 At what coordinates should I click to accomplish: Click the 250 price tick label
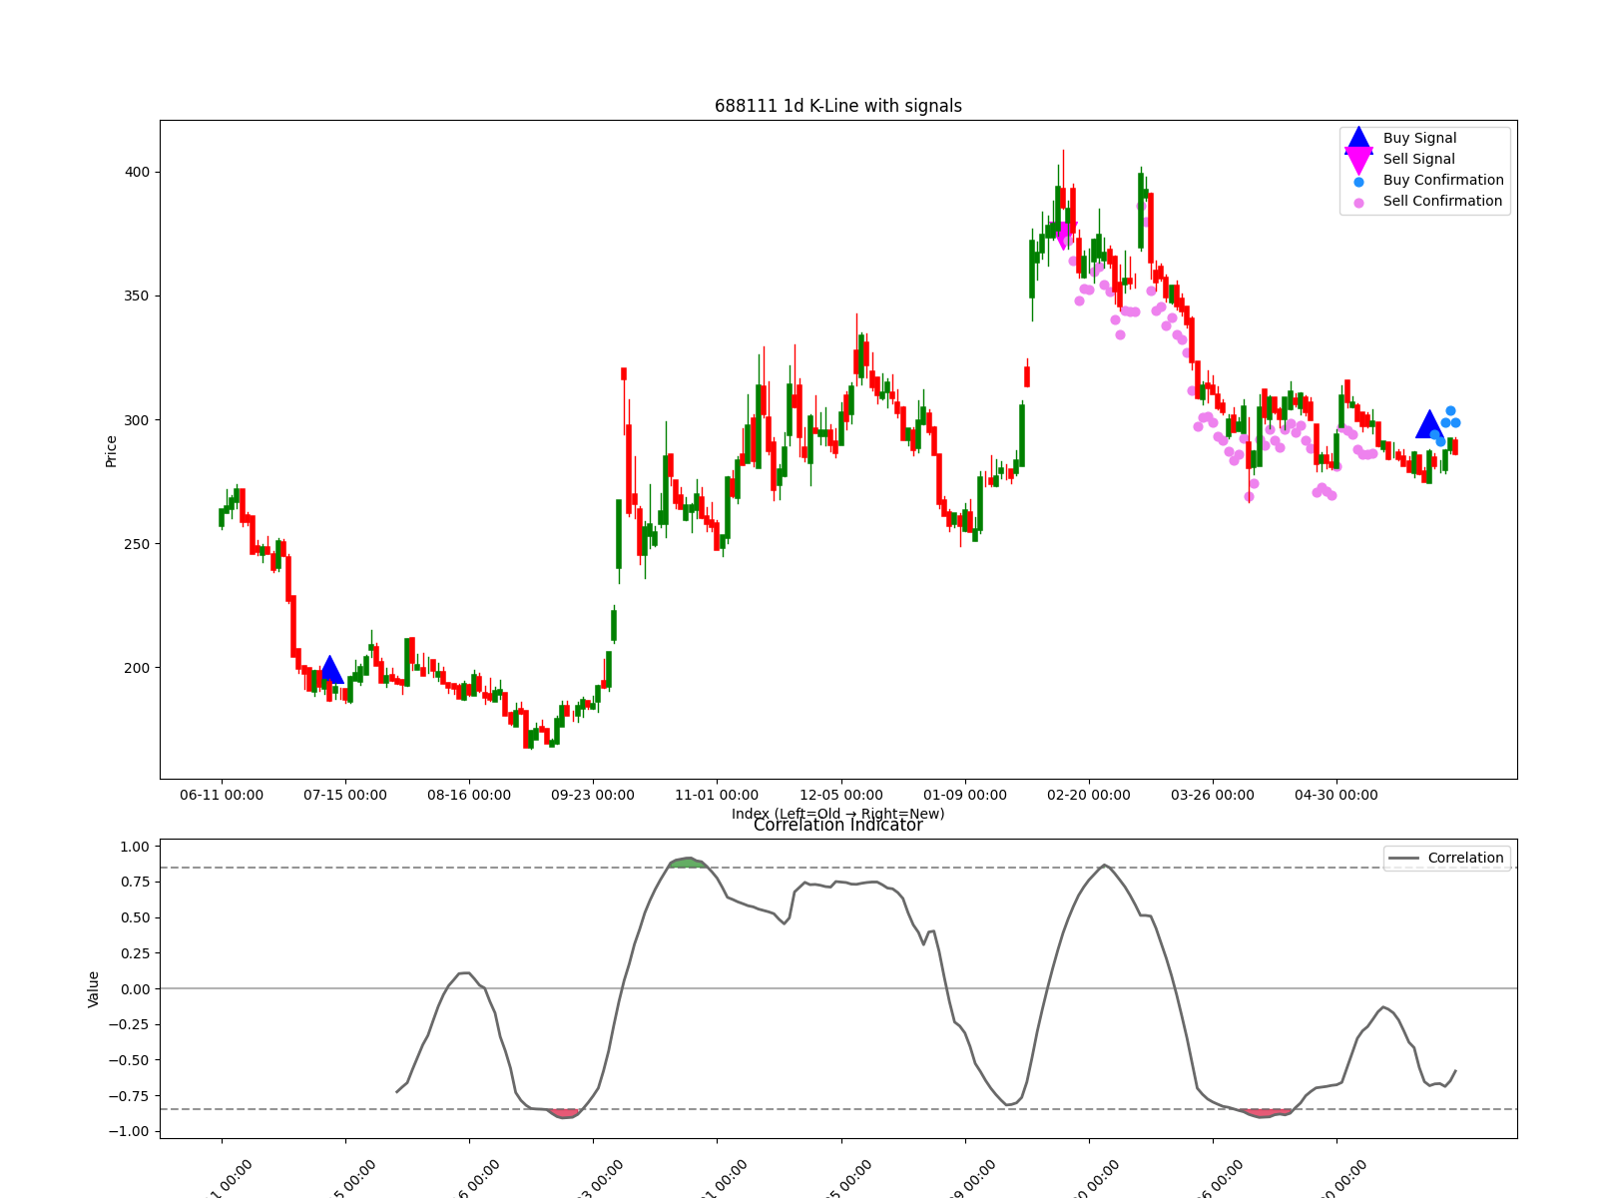137,544
